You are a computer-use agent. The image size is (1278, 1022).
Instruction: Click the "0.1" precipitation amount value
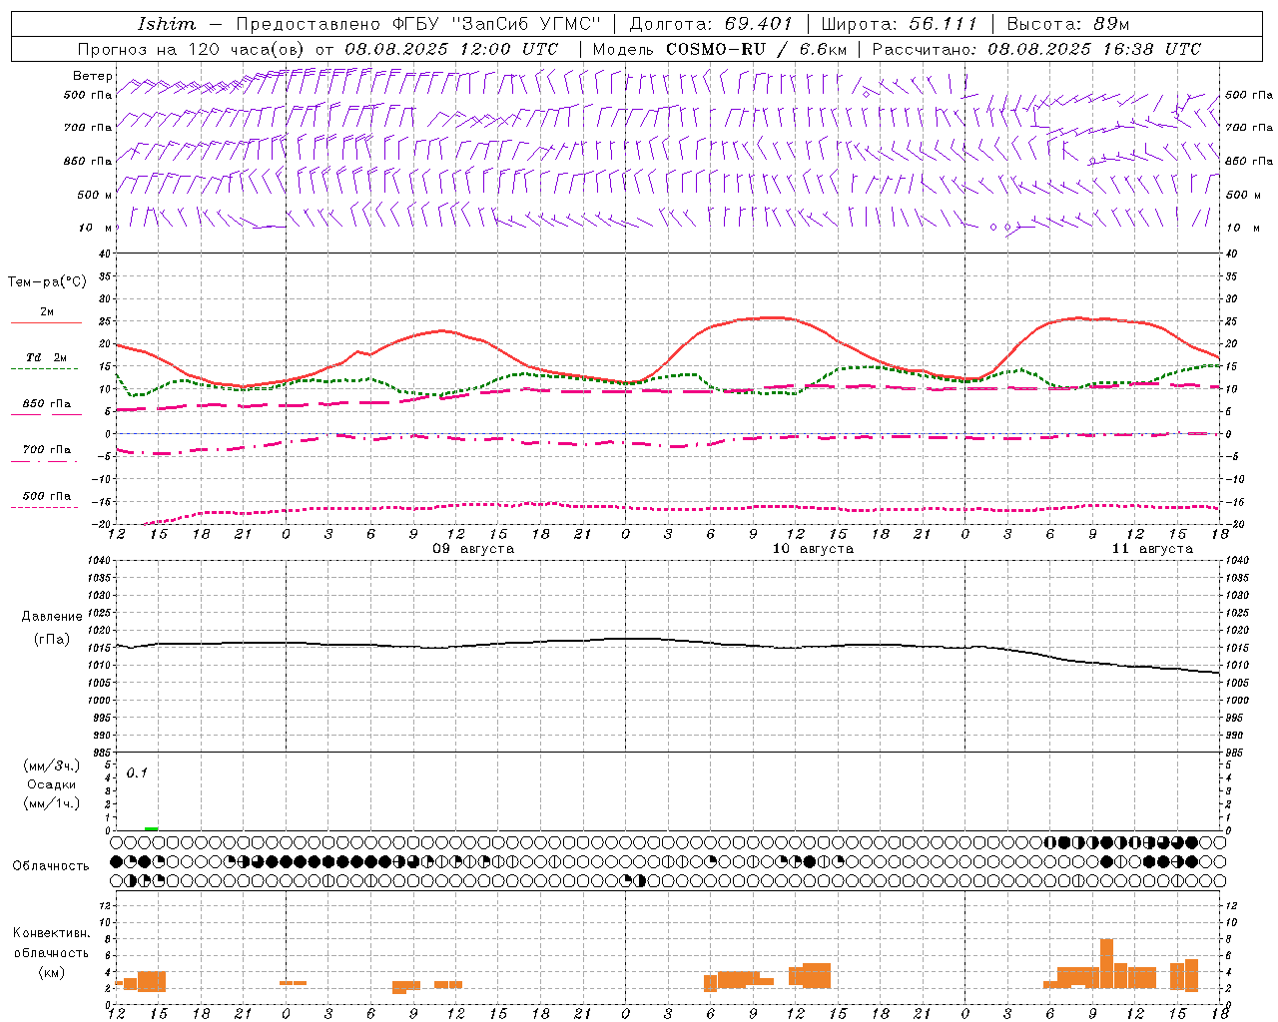[137, 773]
